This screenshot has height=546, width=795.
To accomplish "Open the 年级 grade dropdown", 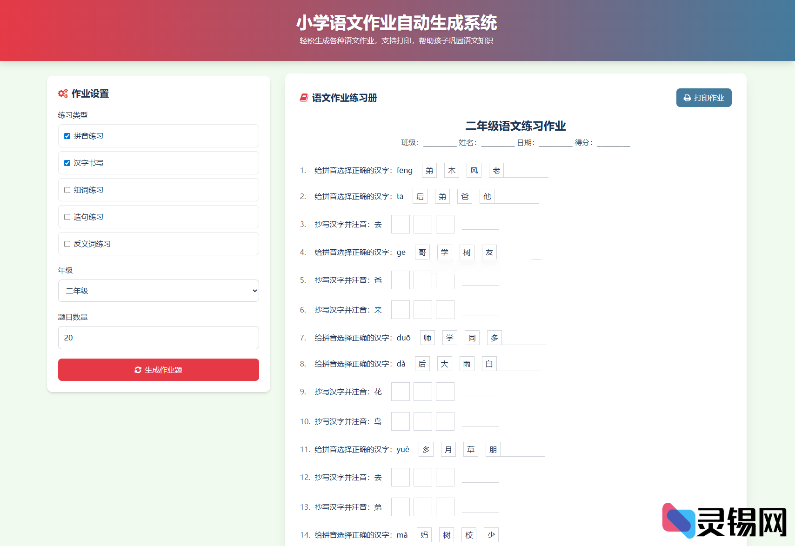I will pyautogui.click(x=158, y=291).
